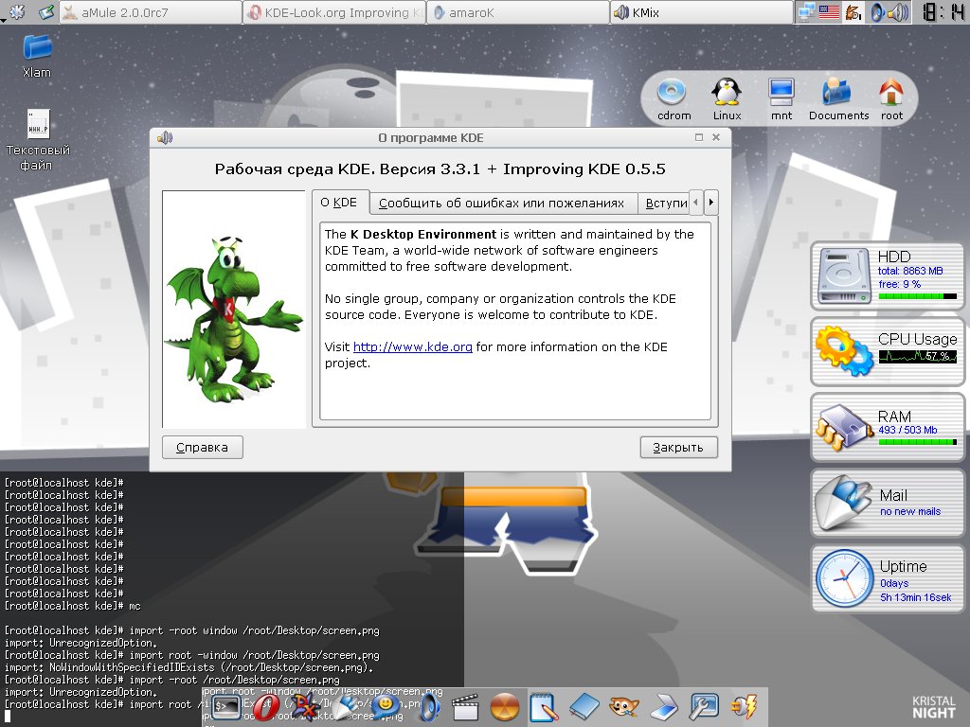Screen dimensions: 970x727
Task: Click the amaroK blue speaker tray icon
Action: (876, 12)
